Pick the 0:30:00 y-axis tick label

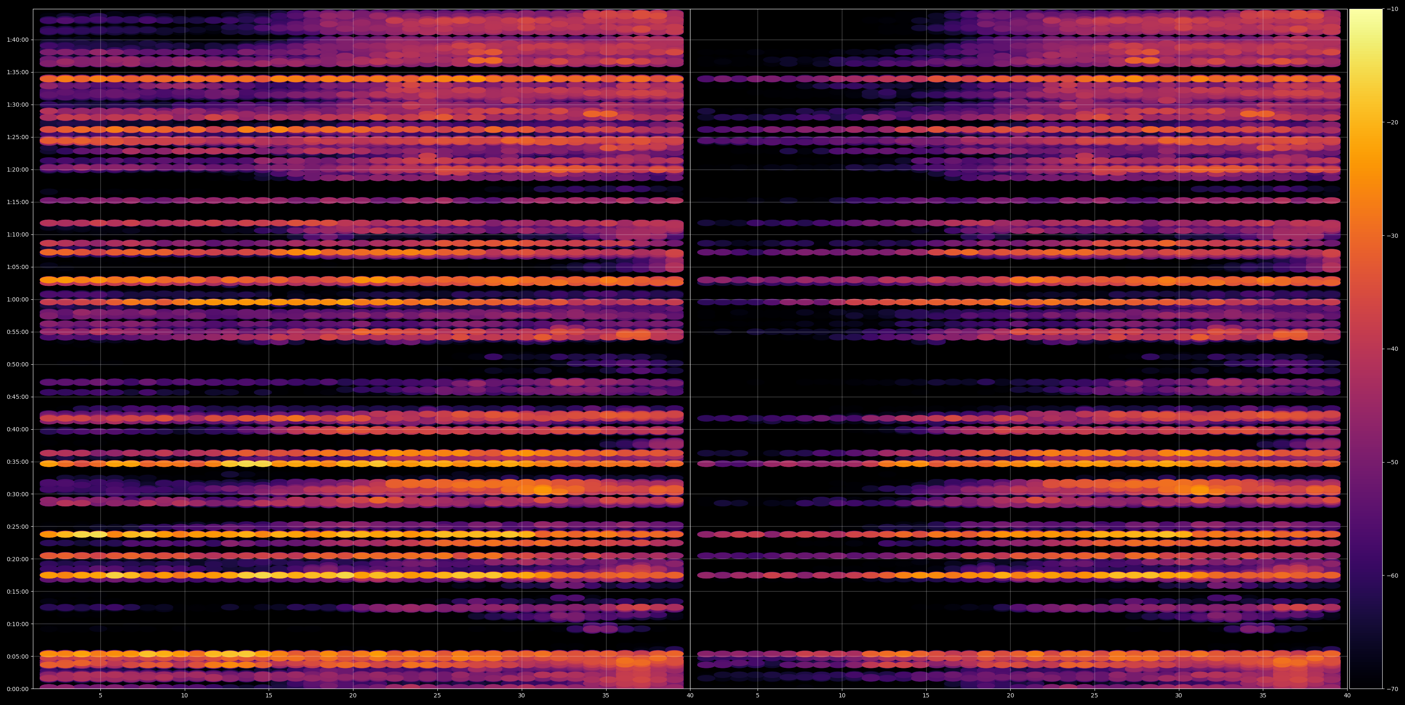pyautogui.click(x=17, y=494)
